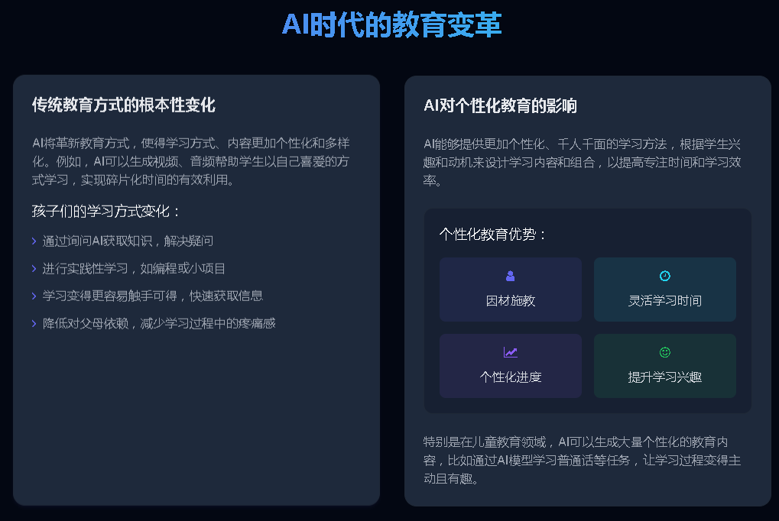This screenshot has height=521, width=779.
Task: Click list item 通过询问AI获取知识，解决疑问
Action: pyautogui.click(x=128, y=241)
